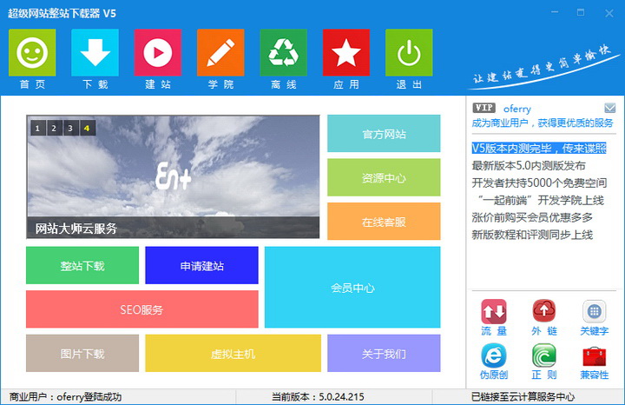The height and width of the screenshot is (405, 625).
Task: Click the 网站大师云服务 banner image
Action: [x=173, y=174]
